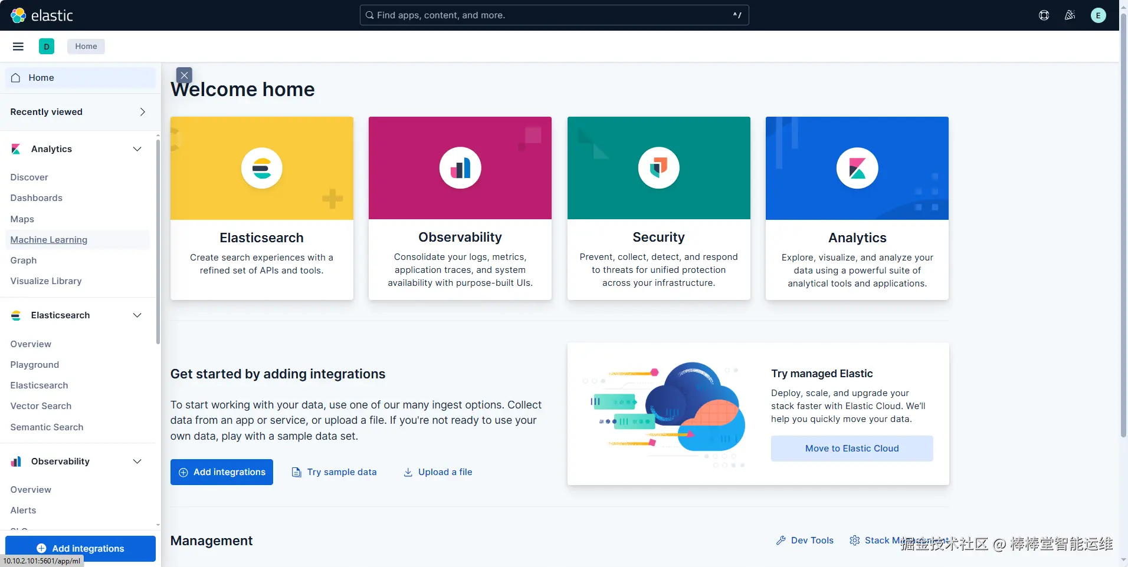Screen dimensions: 1128x567
Task: Click the Elastic logo in the header
Action: 41,15
